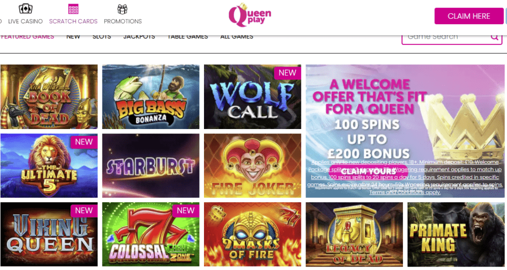507x270 pixels.
Task: Click the magnifier icon in Game Search
Action: tap(495, 37)
